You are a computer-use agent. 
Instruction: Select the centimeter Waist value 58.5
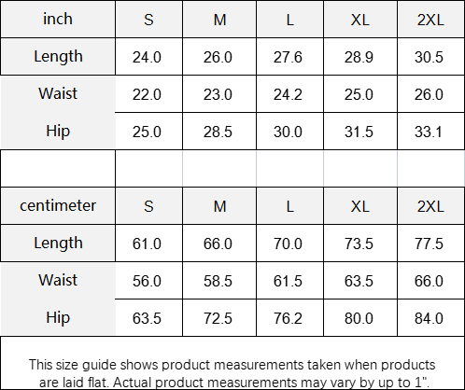click(219, 281)
